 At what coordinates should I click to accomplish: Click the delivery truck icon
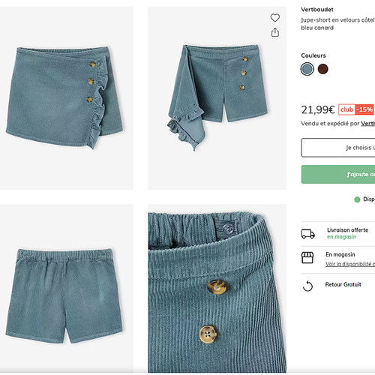click(x=307, y=234)
